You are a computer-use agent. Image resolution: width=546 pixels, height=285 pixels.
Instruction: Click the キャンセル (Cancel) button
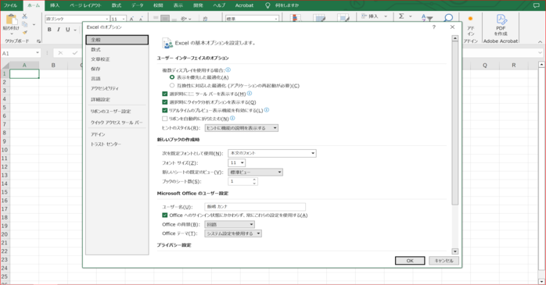click(x=444, y=261)
